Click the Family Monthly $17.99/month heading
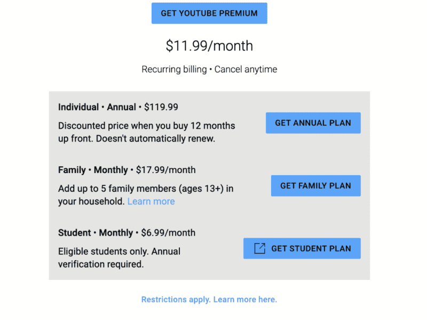Image resolution: width=427 pixels, height=320 pixels. click(126, 170)
